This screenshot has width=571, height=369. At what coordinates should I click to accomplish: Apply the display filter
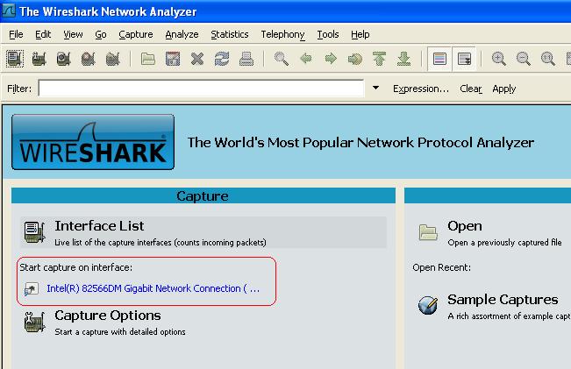pyautogui.click(x=504, y=89)
